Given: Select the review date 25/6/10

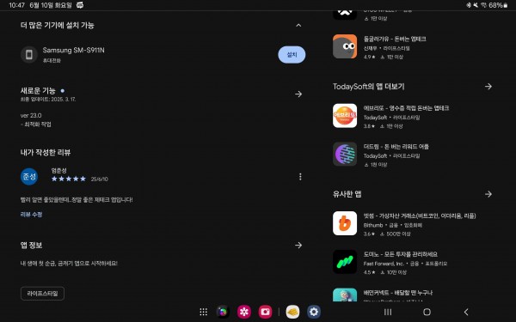Looking at the screenshot, I should click(x=99, y=179).
